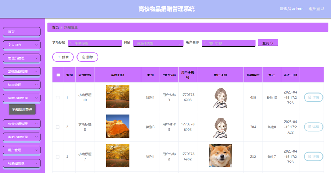This screenshot has width=331, height=173.
Task: Click phone number 1770378 6902 cell
Action: coord(187,157)
